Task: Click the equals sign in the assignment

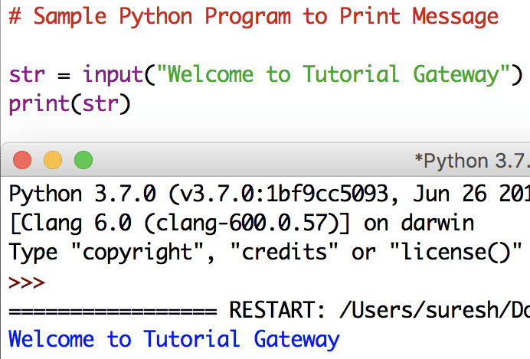Action: (x=64, y=75)
